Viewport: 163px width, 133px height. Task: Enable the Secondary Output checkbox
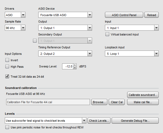pyautogui.click(x=35, y=41)
